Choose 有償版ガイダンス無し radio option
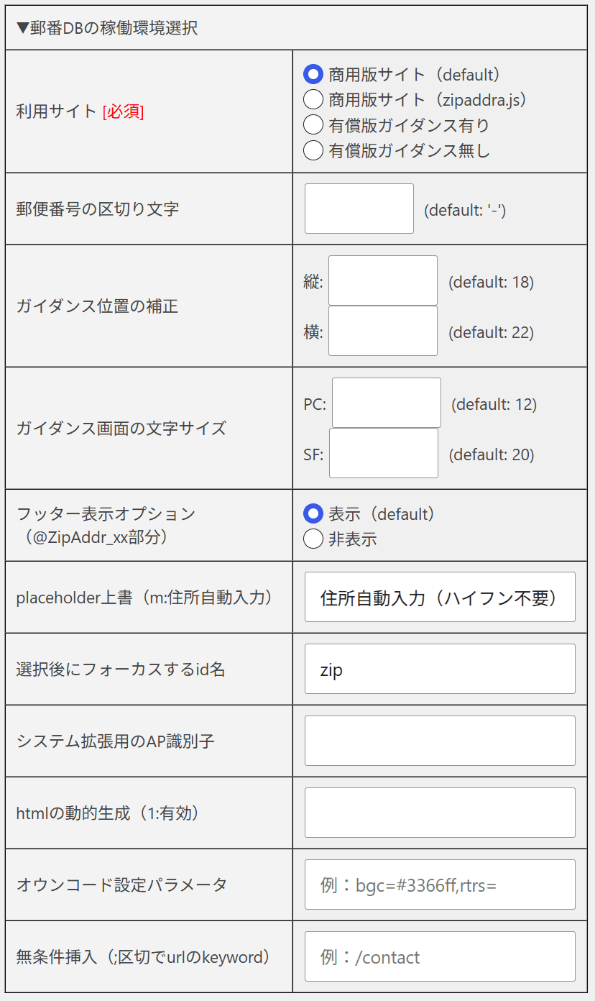The height and width of the screenshot is (1001, 595). coord(313,150)
